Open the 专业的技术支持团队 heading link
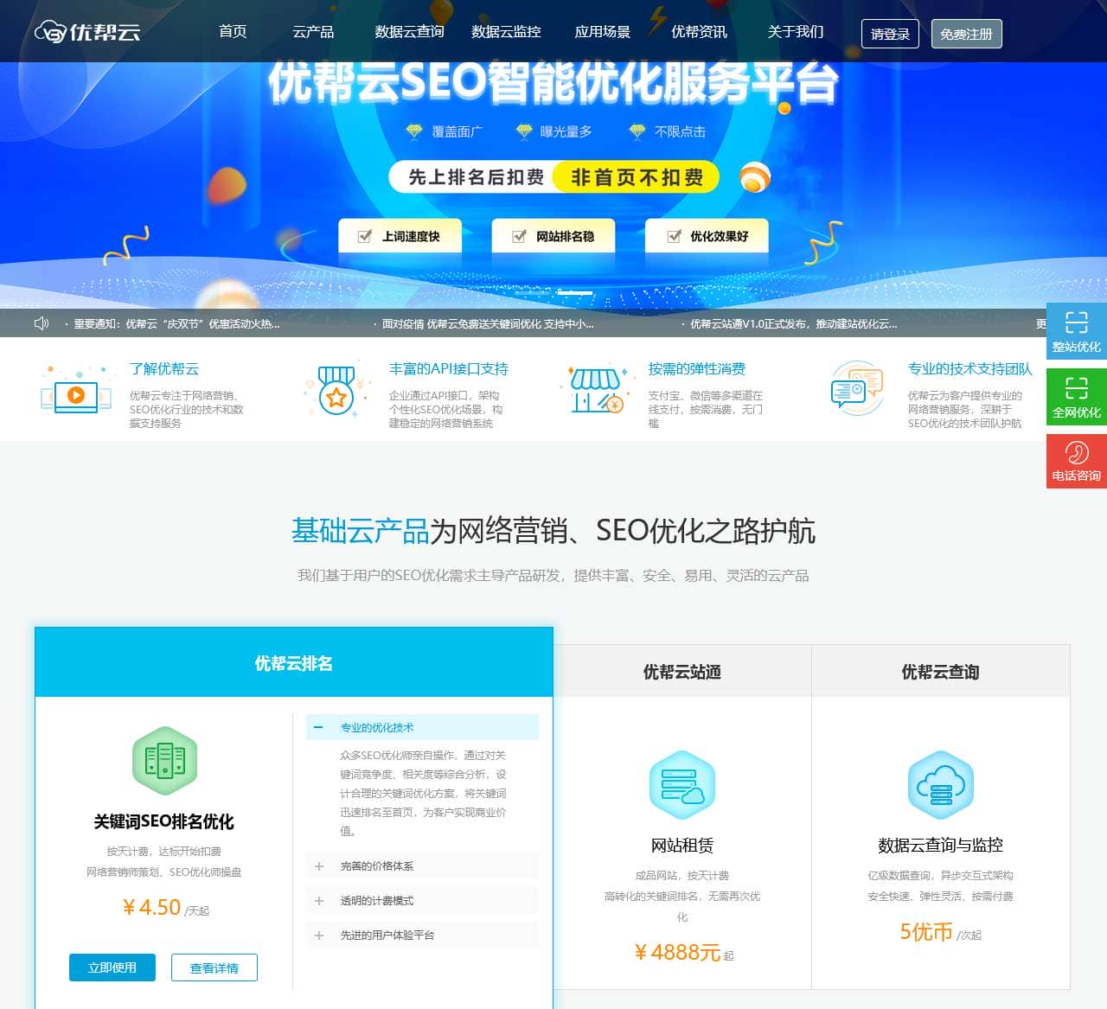The width and height of the screenshot is (1107, 1009). (x=970, y=369)
